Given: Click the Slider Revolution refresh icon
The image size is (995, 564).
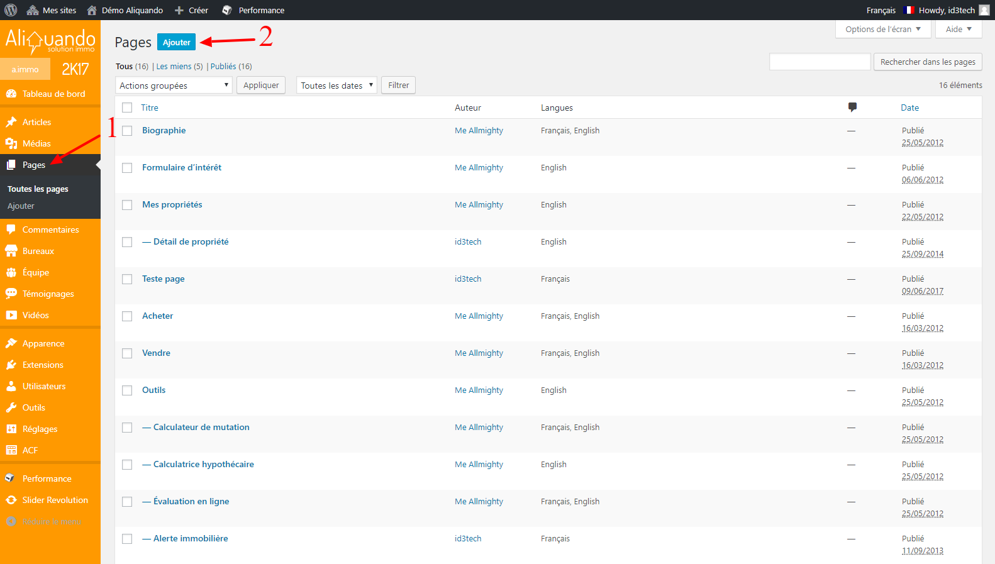Looking at the screenshot, I should click(11, 500).
